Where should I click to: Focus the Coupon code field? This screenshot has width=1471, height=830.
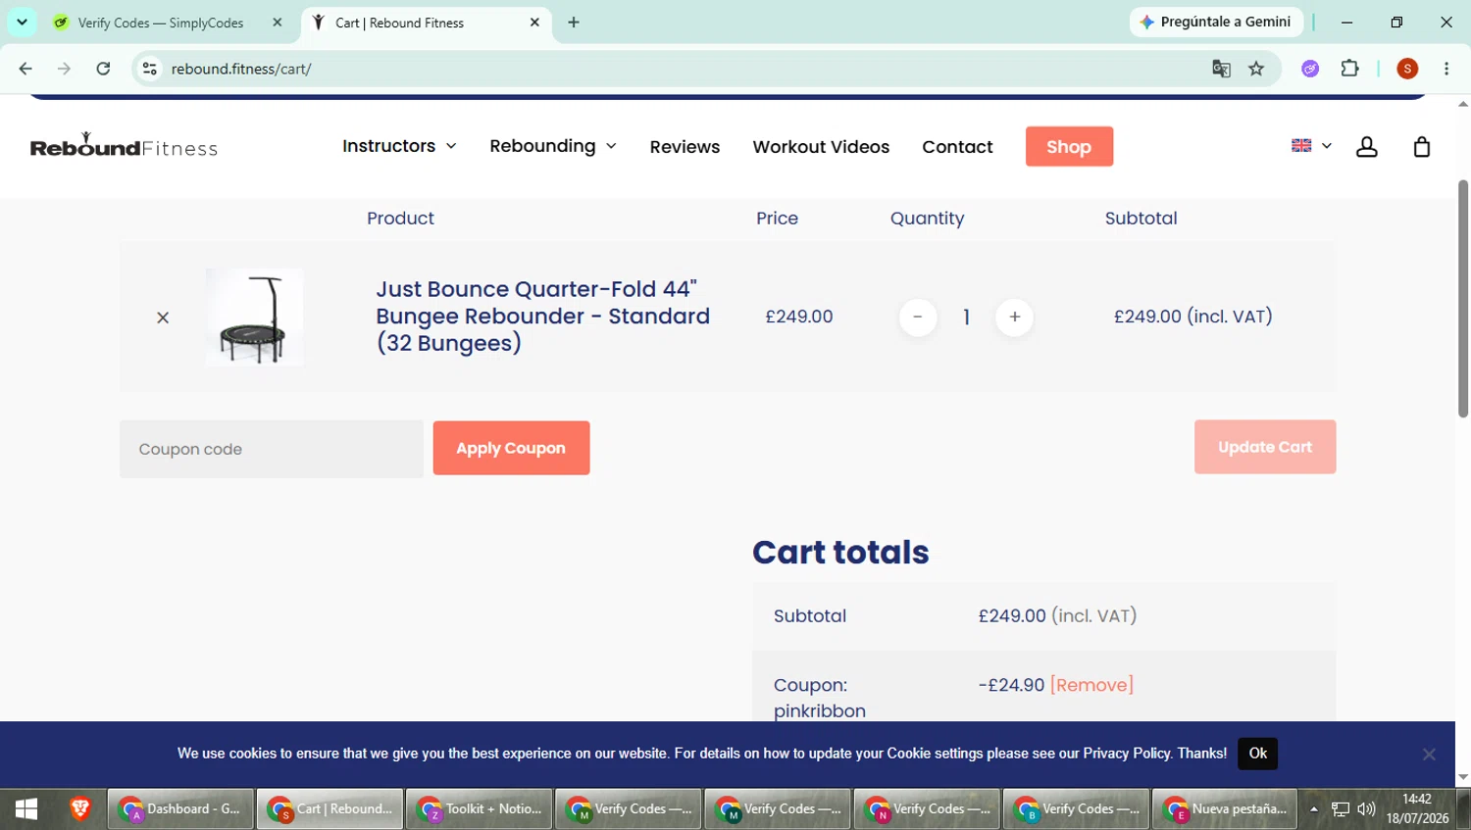pos(272,449)
